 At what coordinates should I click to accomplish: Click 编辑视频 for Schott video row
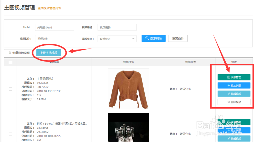click(x=234, y=139)
